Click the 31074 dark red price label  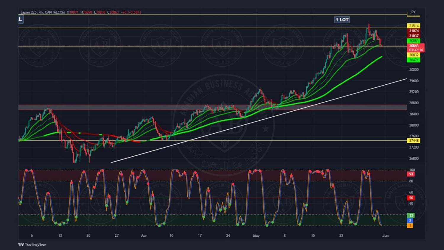(x=414, y=31)
